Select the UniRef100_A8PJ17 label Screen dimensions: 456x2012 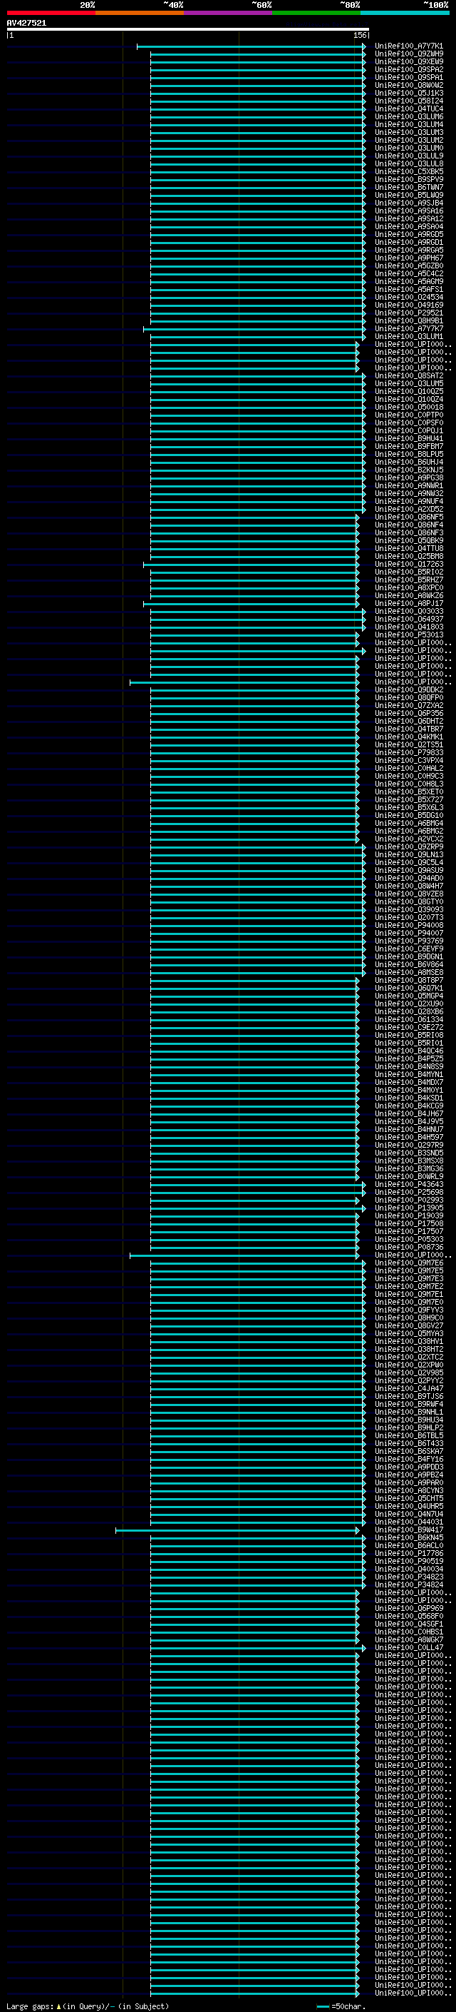tap(409, 604)
